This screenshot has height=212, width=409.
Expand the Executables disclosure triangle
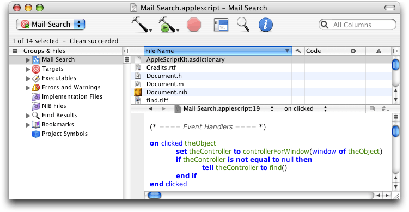point(28,78)
